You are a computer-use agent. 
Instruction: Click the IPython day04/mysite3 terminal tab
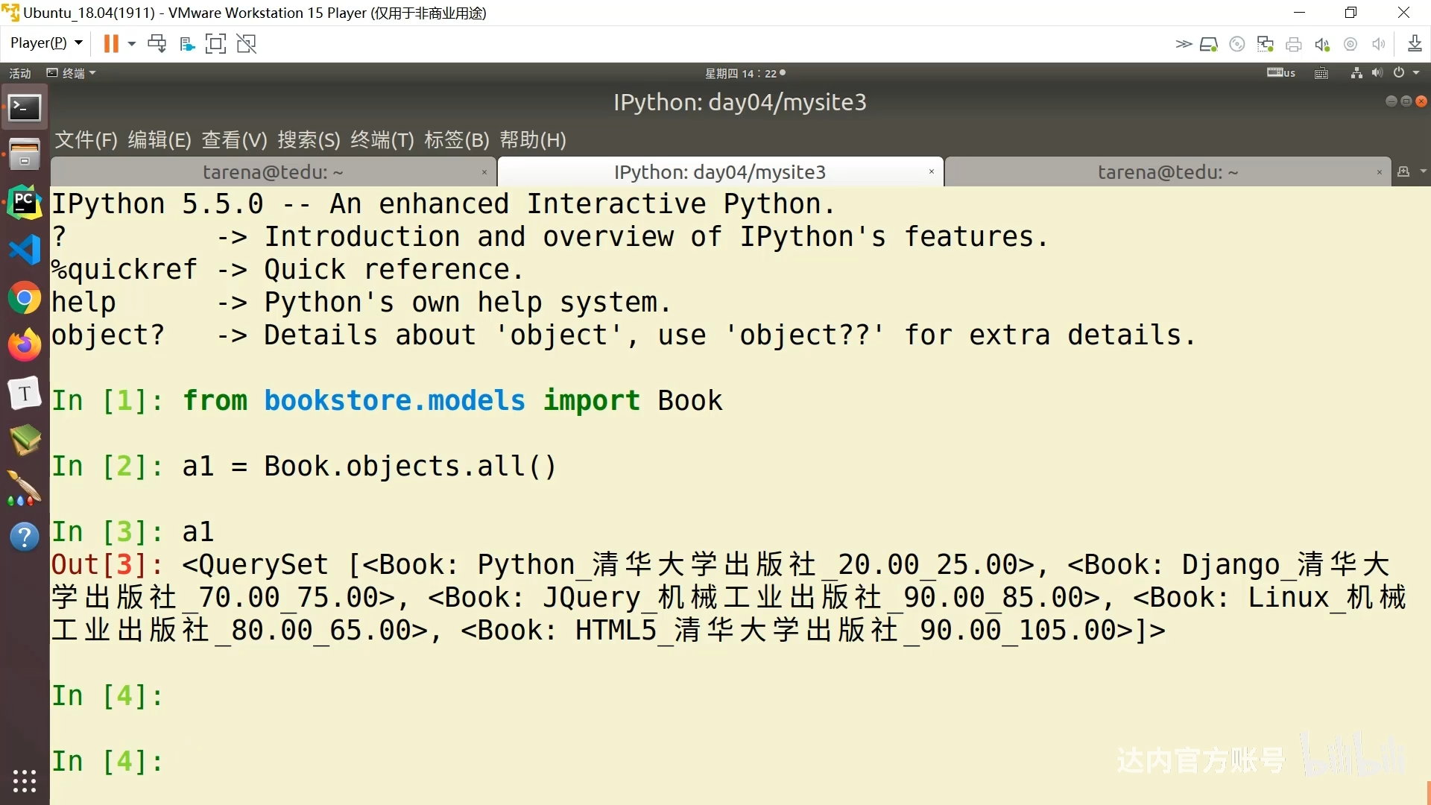coord(718,172)
